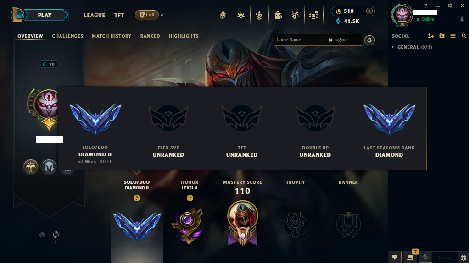Open the bug report icon

pyautogui.click(x=463, y=258)
